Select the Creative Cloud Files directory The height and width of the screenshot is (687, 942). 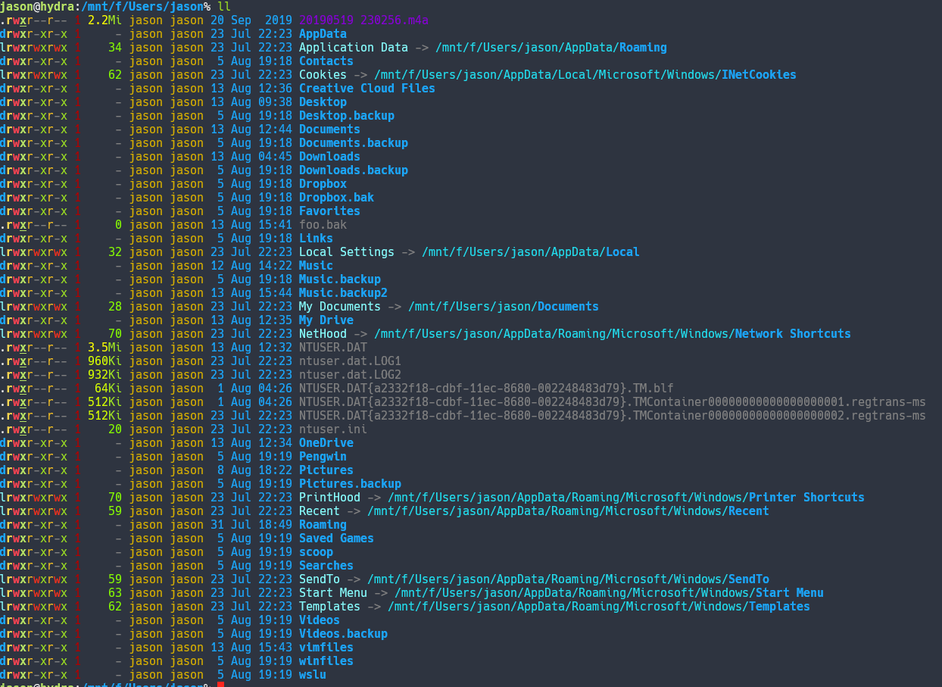[x=368, y=88]
